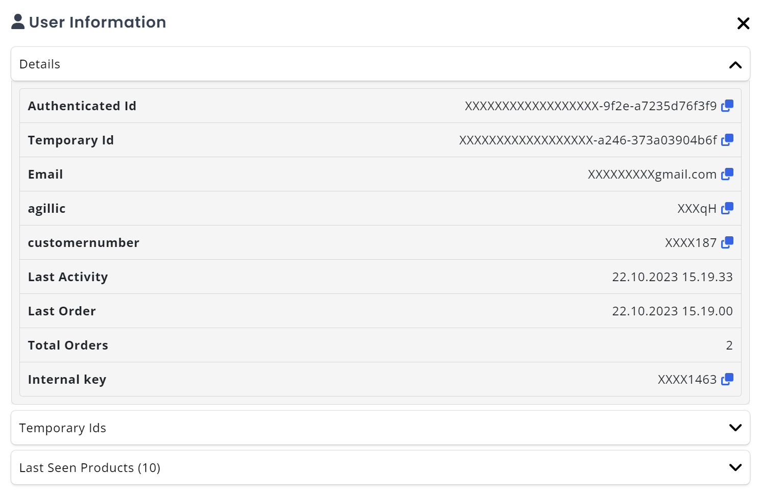
Task: Close the User Information panel
Action: click(x=743, y=23)
